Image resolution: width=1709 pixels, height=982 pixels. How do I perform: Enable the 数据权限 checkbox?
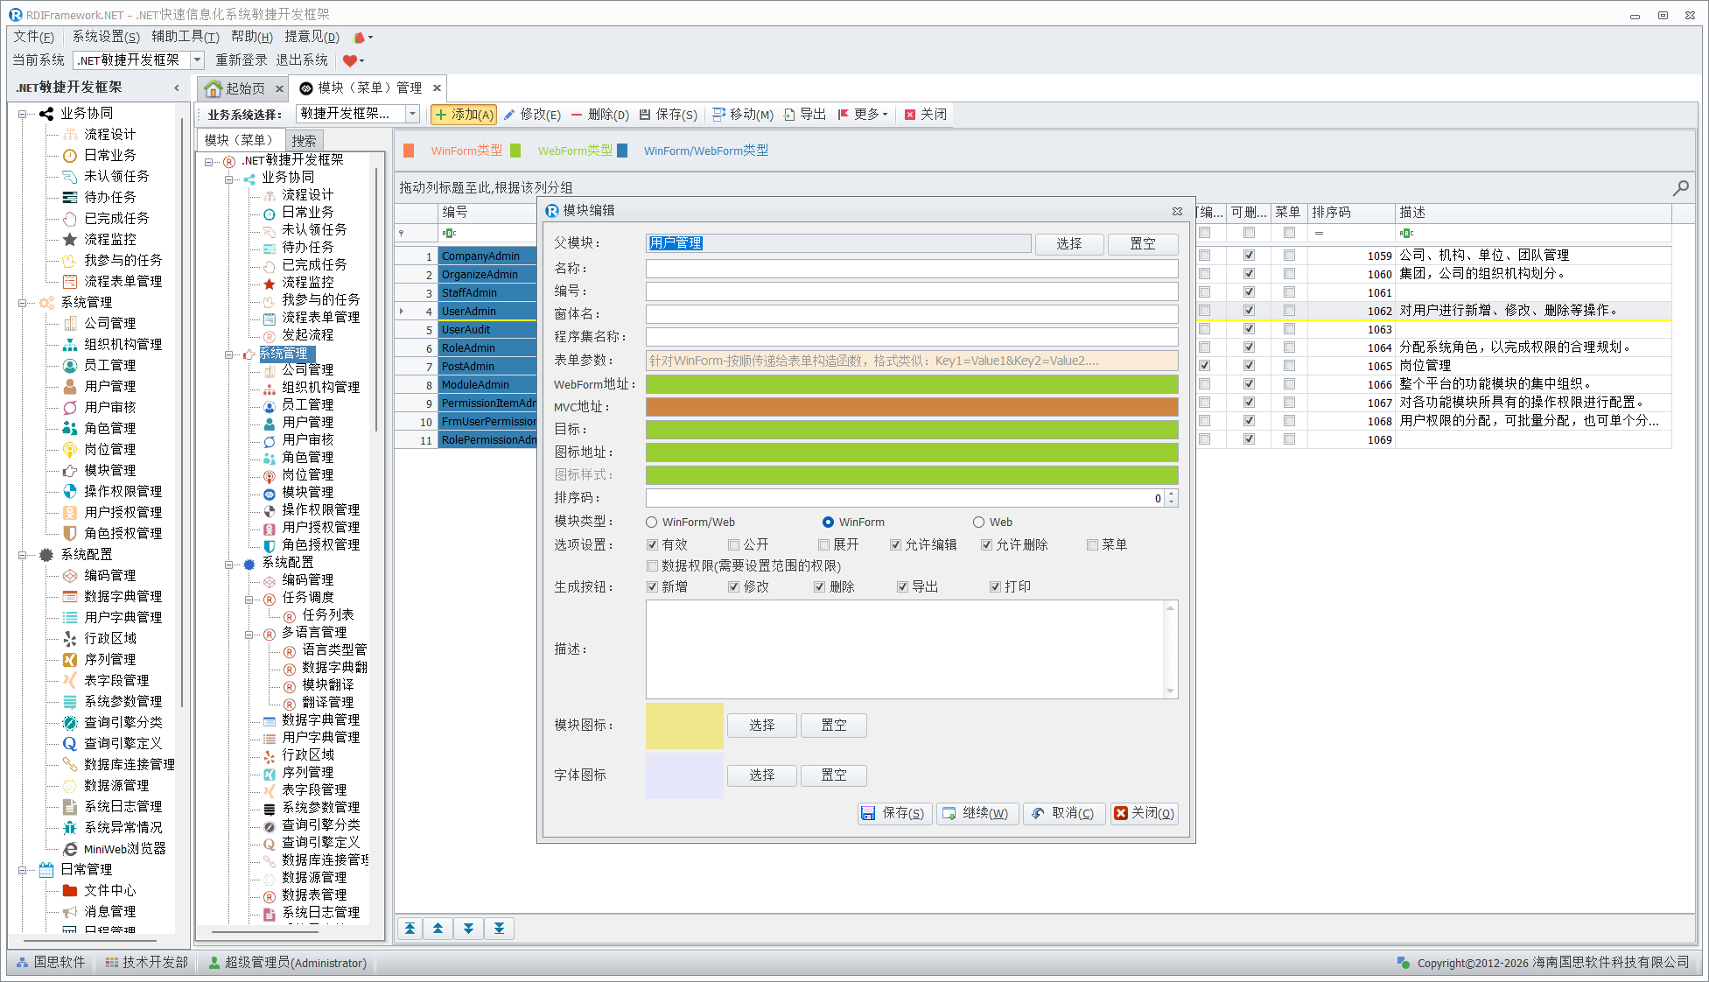tap(652, 565)
